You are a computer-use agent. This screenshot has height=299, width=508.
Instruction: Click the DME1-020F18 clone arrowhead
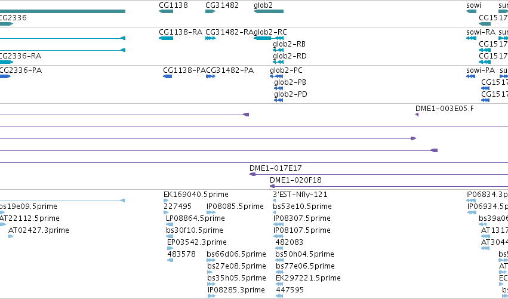pyautogui.click(x=272, y=186)
